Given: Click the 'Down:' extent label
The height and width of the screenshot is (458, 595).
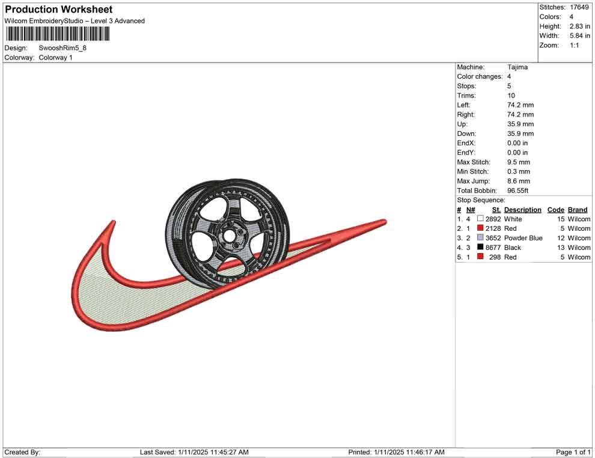Looking at the screenshot, I should pyautogui.click(x=466, y=133).
